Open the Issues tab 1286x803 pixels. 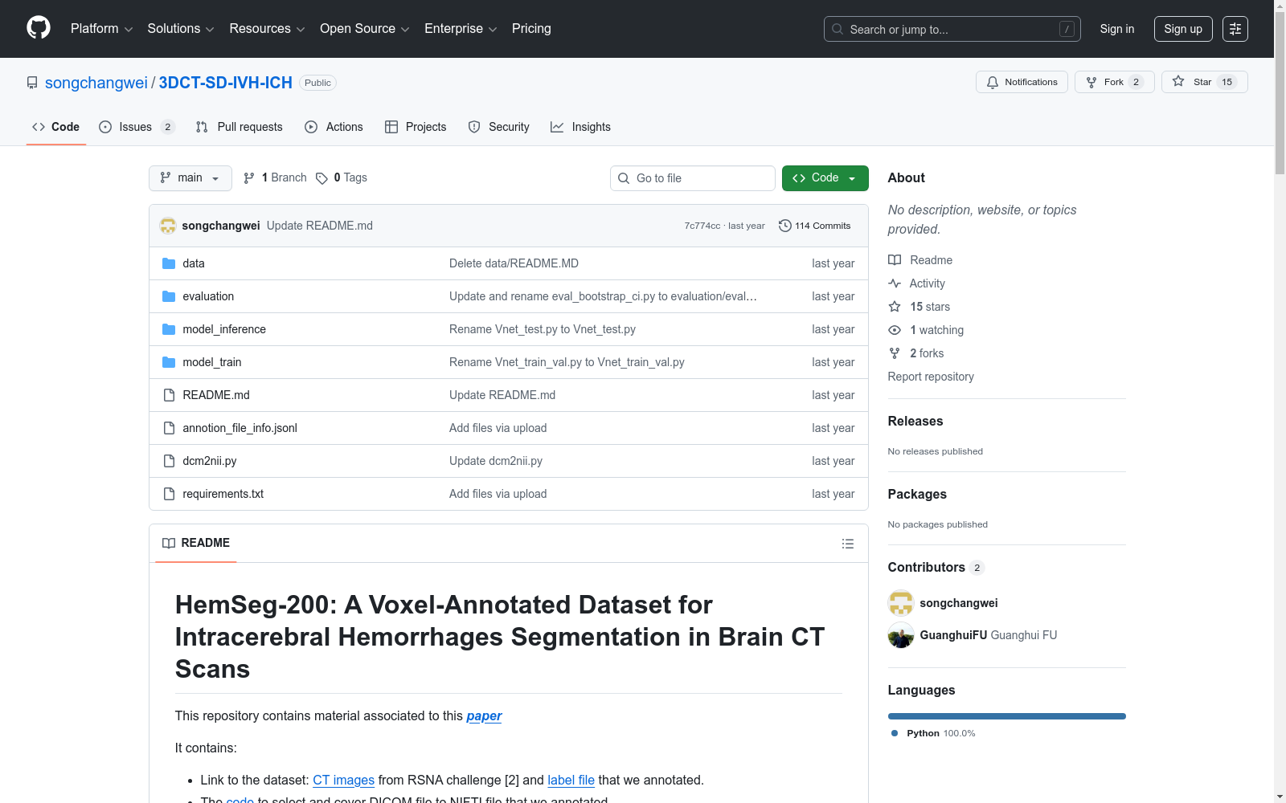pos(137,127)
